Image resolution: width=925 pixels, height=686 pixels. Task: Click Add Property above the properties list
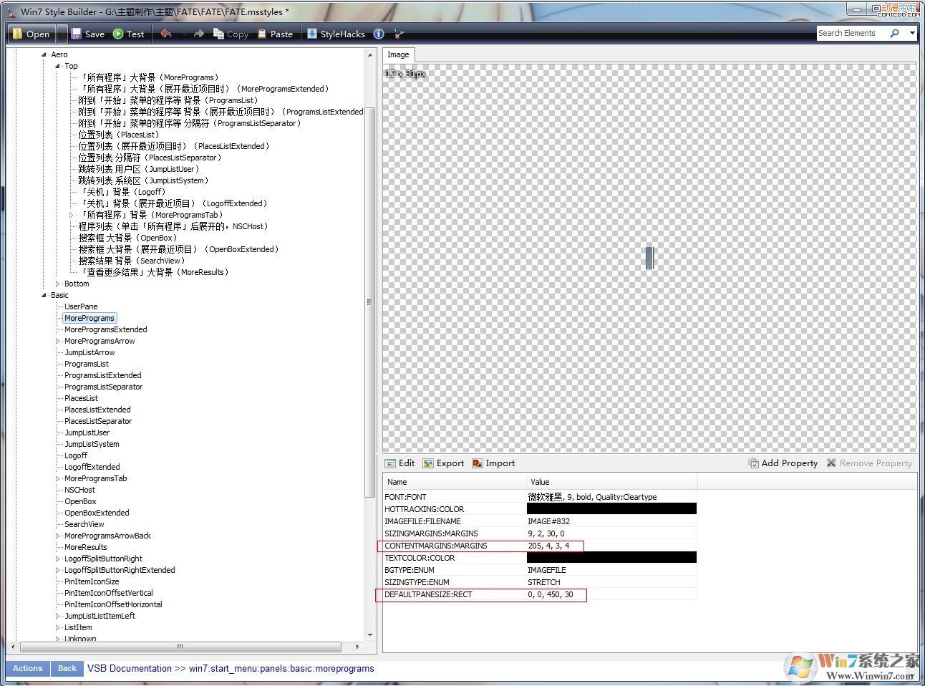(x=783, y=463)
